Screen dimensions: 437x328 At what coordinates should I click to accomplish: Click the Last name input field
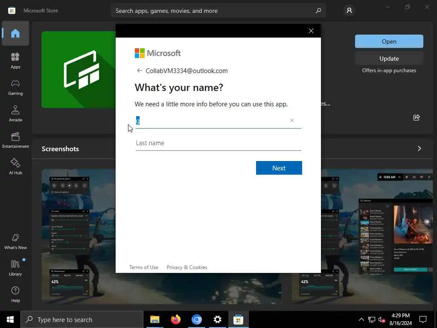(218, 143)
